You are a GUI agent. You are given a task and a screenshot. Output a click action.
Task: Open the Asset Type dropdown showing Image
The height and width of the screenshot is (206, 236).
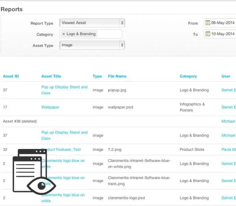[x=92, y=45]
